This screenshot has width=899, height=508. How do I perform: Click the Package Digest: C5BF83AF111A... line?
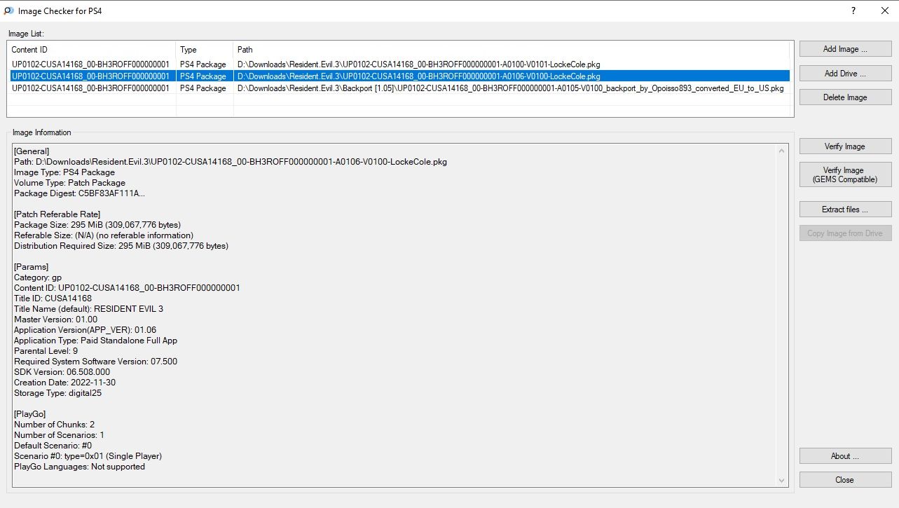[x=80, y=193]
